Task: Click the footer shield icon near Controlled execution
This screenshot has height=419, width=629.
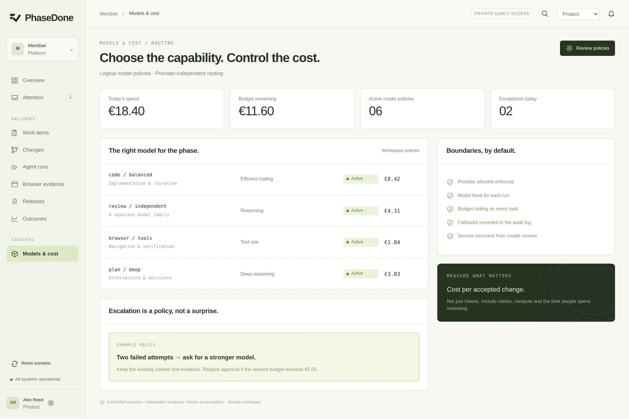Action: click(102, 402)
